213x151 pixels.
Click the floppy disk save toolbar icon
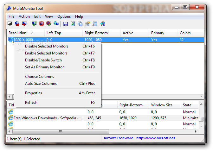[66, 24]
